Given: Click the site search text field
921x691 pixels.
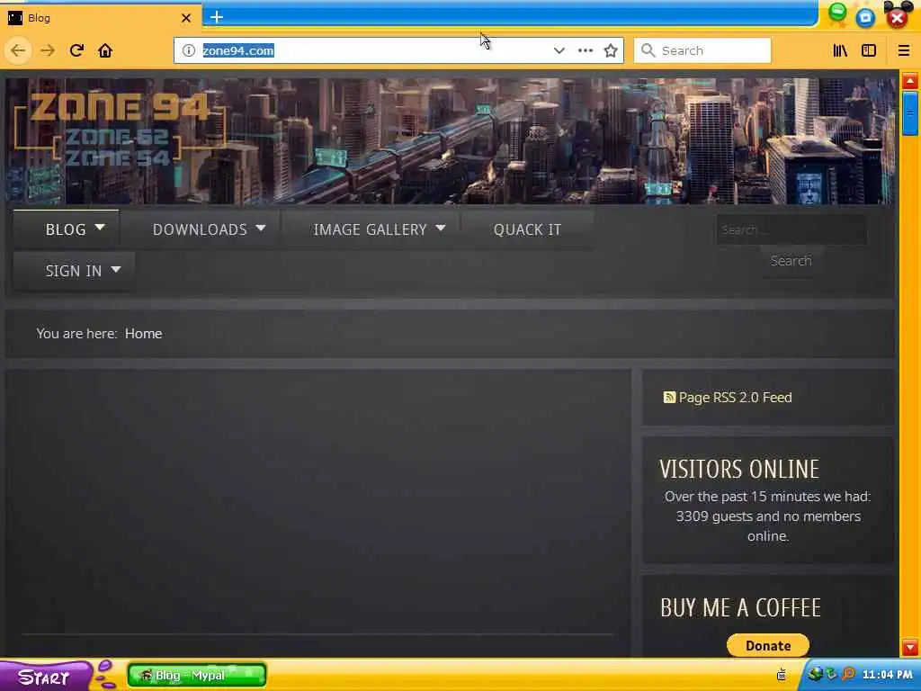Looking at the screenshot, I should pos(791,229).
